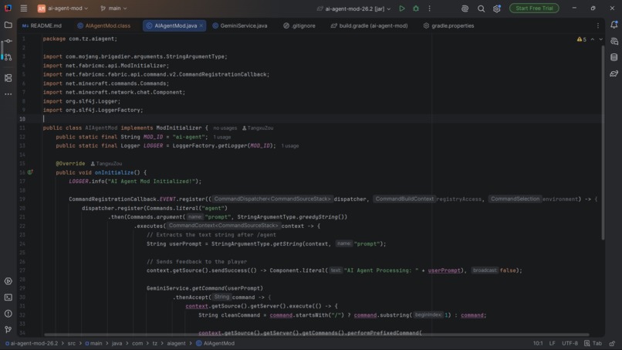Switch to the README.md tab
Image resolution: width=622 pixels, height=350 pixels.
[42, 25]
